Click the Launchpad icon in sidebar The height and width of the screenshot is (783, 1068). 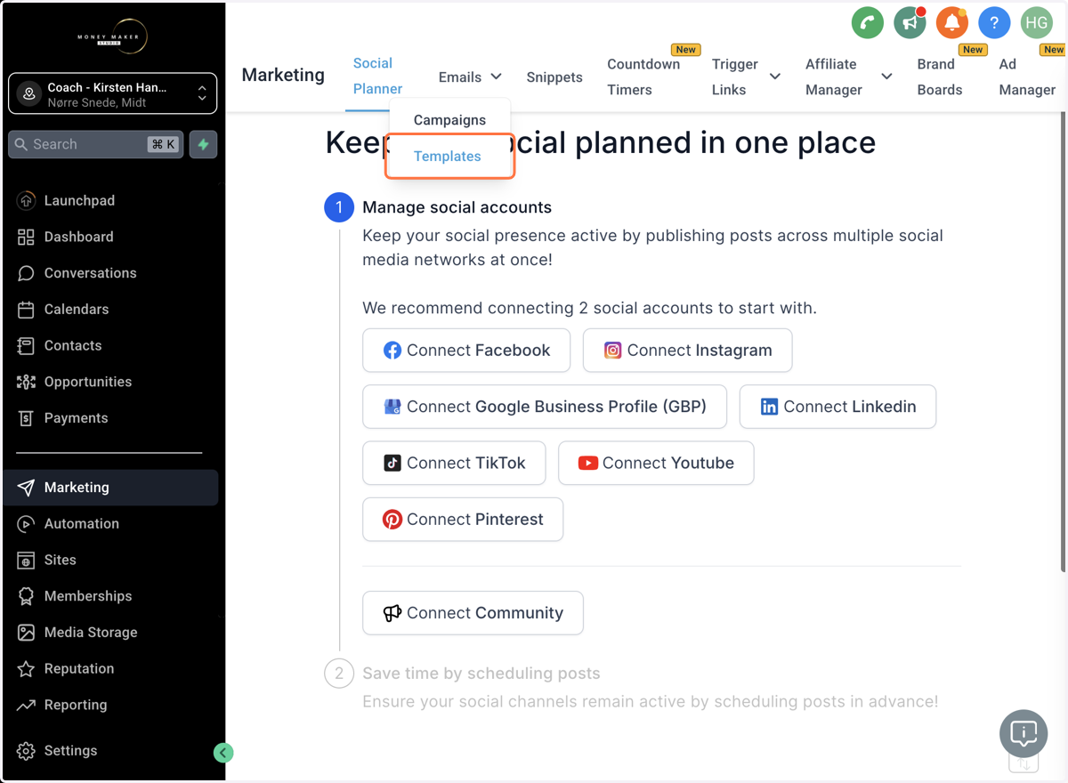point(26,200)
